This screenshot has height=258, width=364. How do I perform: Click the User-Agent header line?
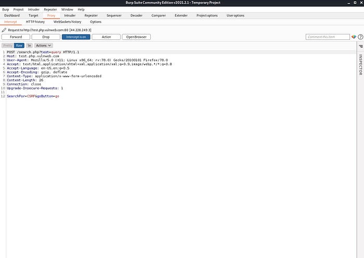[x=87, y=60]
